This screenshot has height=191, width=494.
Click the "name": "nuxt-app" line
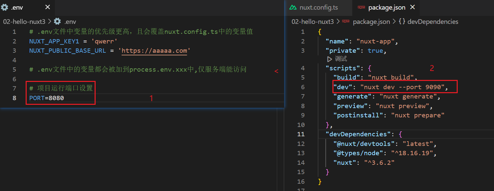pyautogui.click(x=362, y=41)
